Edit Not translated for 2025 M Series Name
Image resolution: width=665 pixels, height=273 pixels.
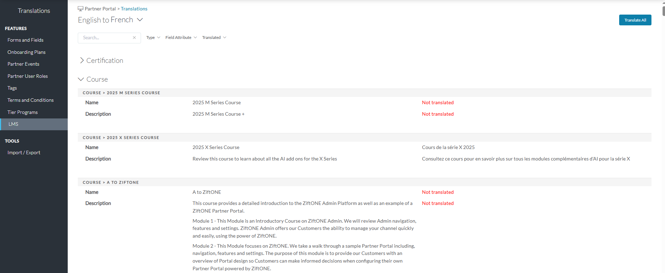pos(438,102)
